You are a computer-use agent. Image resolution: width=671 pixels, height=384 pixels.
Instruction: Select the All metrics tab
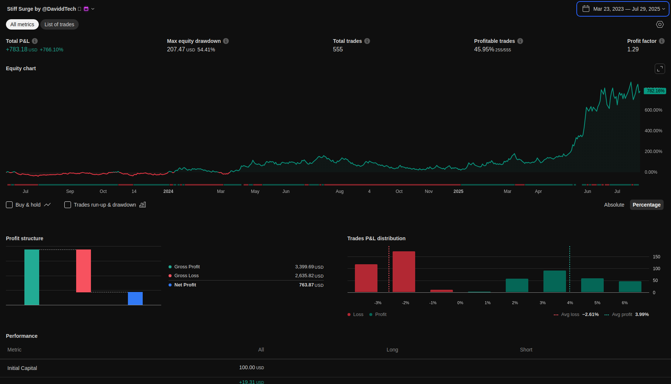pyautogui.click(x=22, y=24)
